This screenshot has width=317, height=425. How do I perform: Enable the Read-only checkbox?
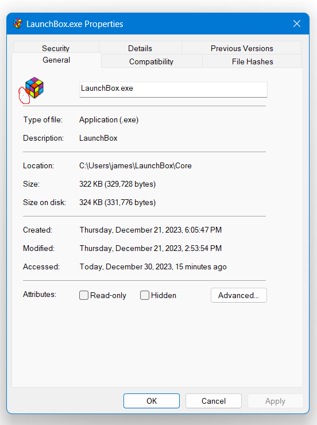84,295
